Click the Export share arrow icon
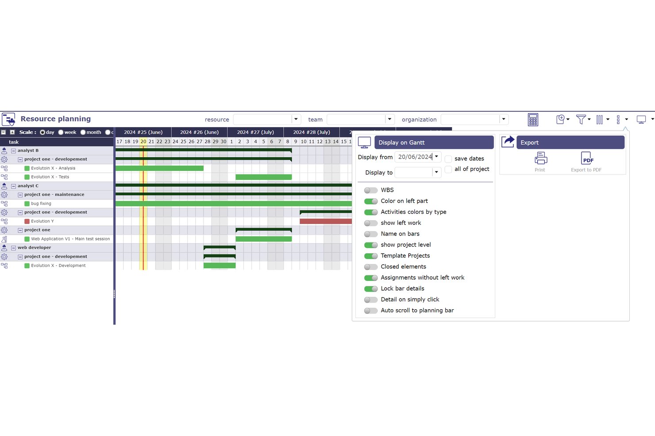This screenshot has height=436, width=655. [x=508, y=142]
